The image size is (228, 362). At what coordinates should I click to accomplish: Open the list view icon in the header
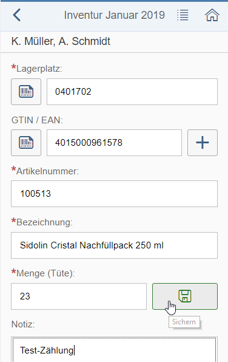183,15
